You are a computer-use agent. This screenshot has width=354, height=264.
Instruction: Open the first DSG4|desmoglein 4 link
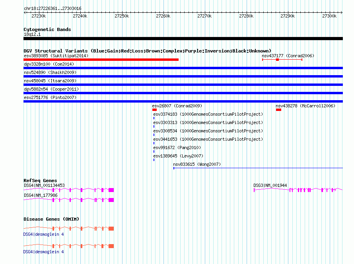(44, 235)
